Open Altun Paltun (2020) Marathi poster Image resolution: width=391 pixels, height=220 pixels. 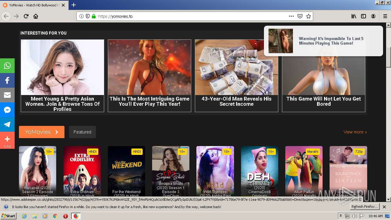[304, 171]
